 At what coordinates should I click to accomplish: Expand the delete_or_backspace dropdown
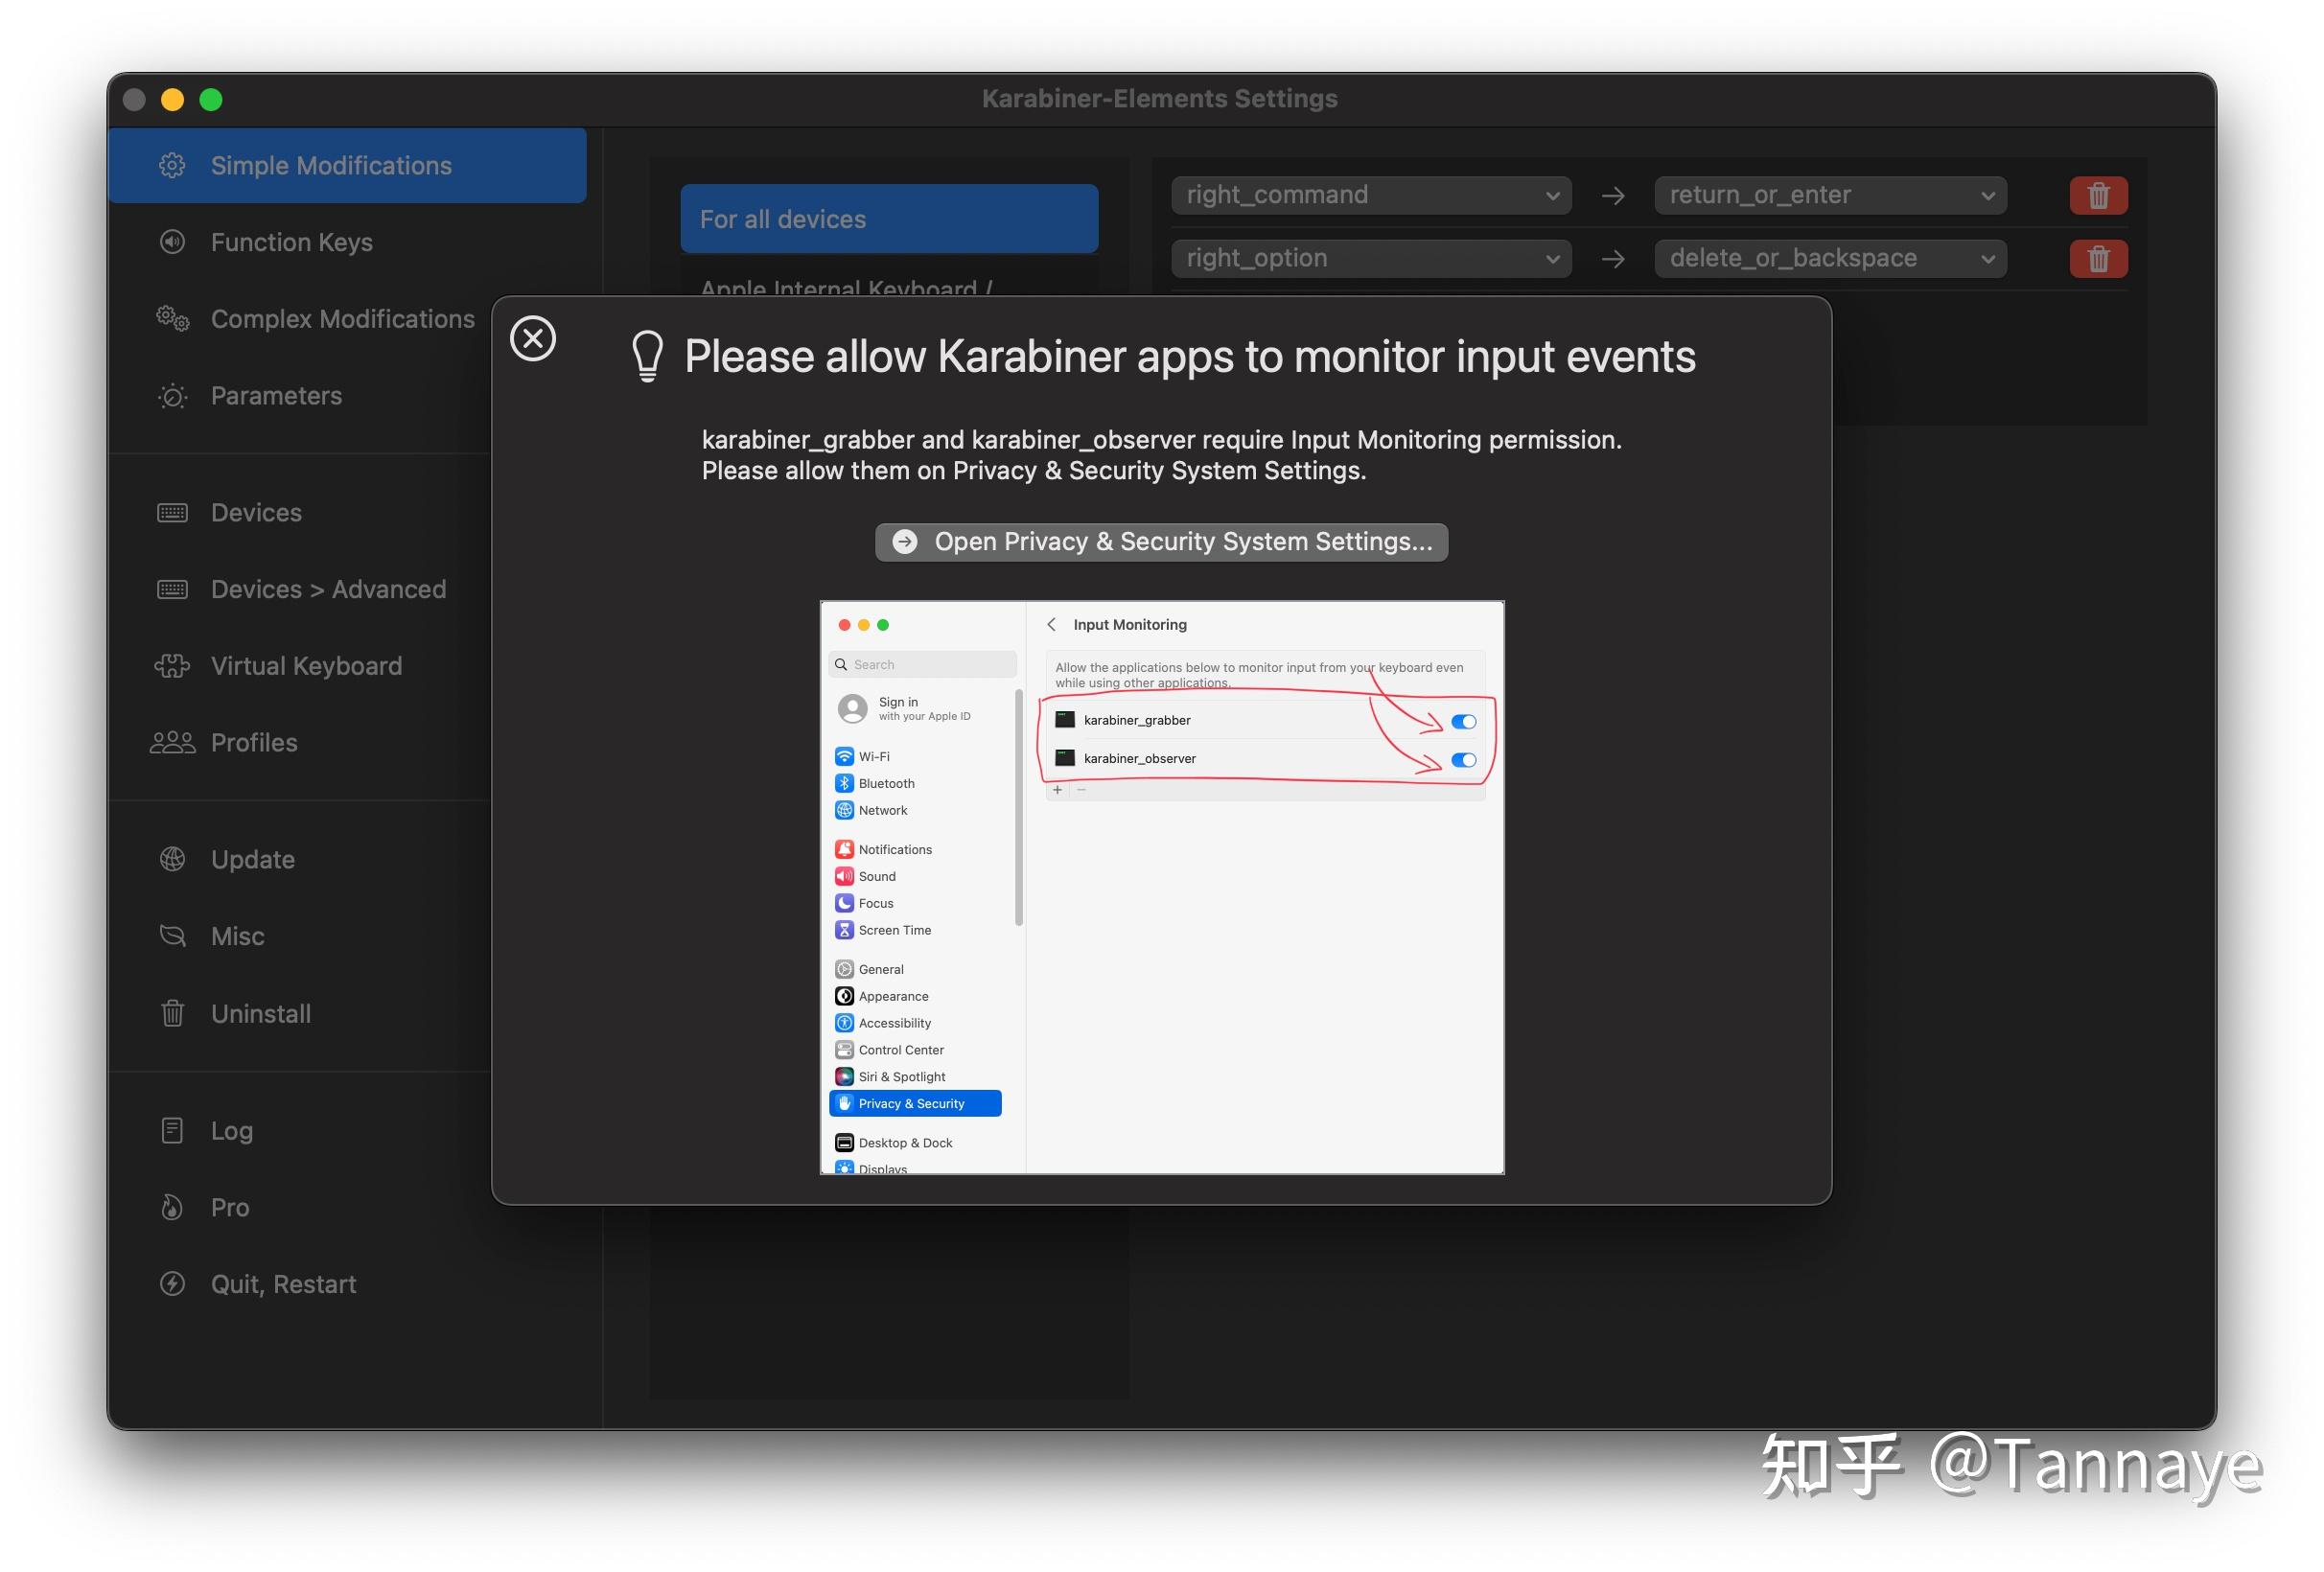pyautogui.click(x=1829, y=258)
